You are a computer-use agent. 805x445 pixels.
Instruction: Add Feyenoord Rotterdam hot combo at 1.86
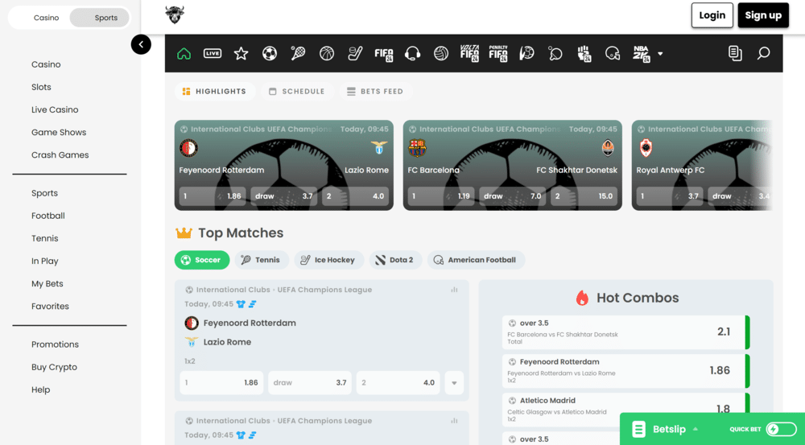pos(625,371)
